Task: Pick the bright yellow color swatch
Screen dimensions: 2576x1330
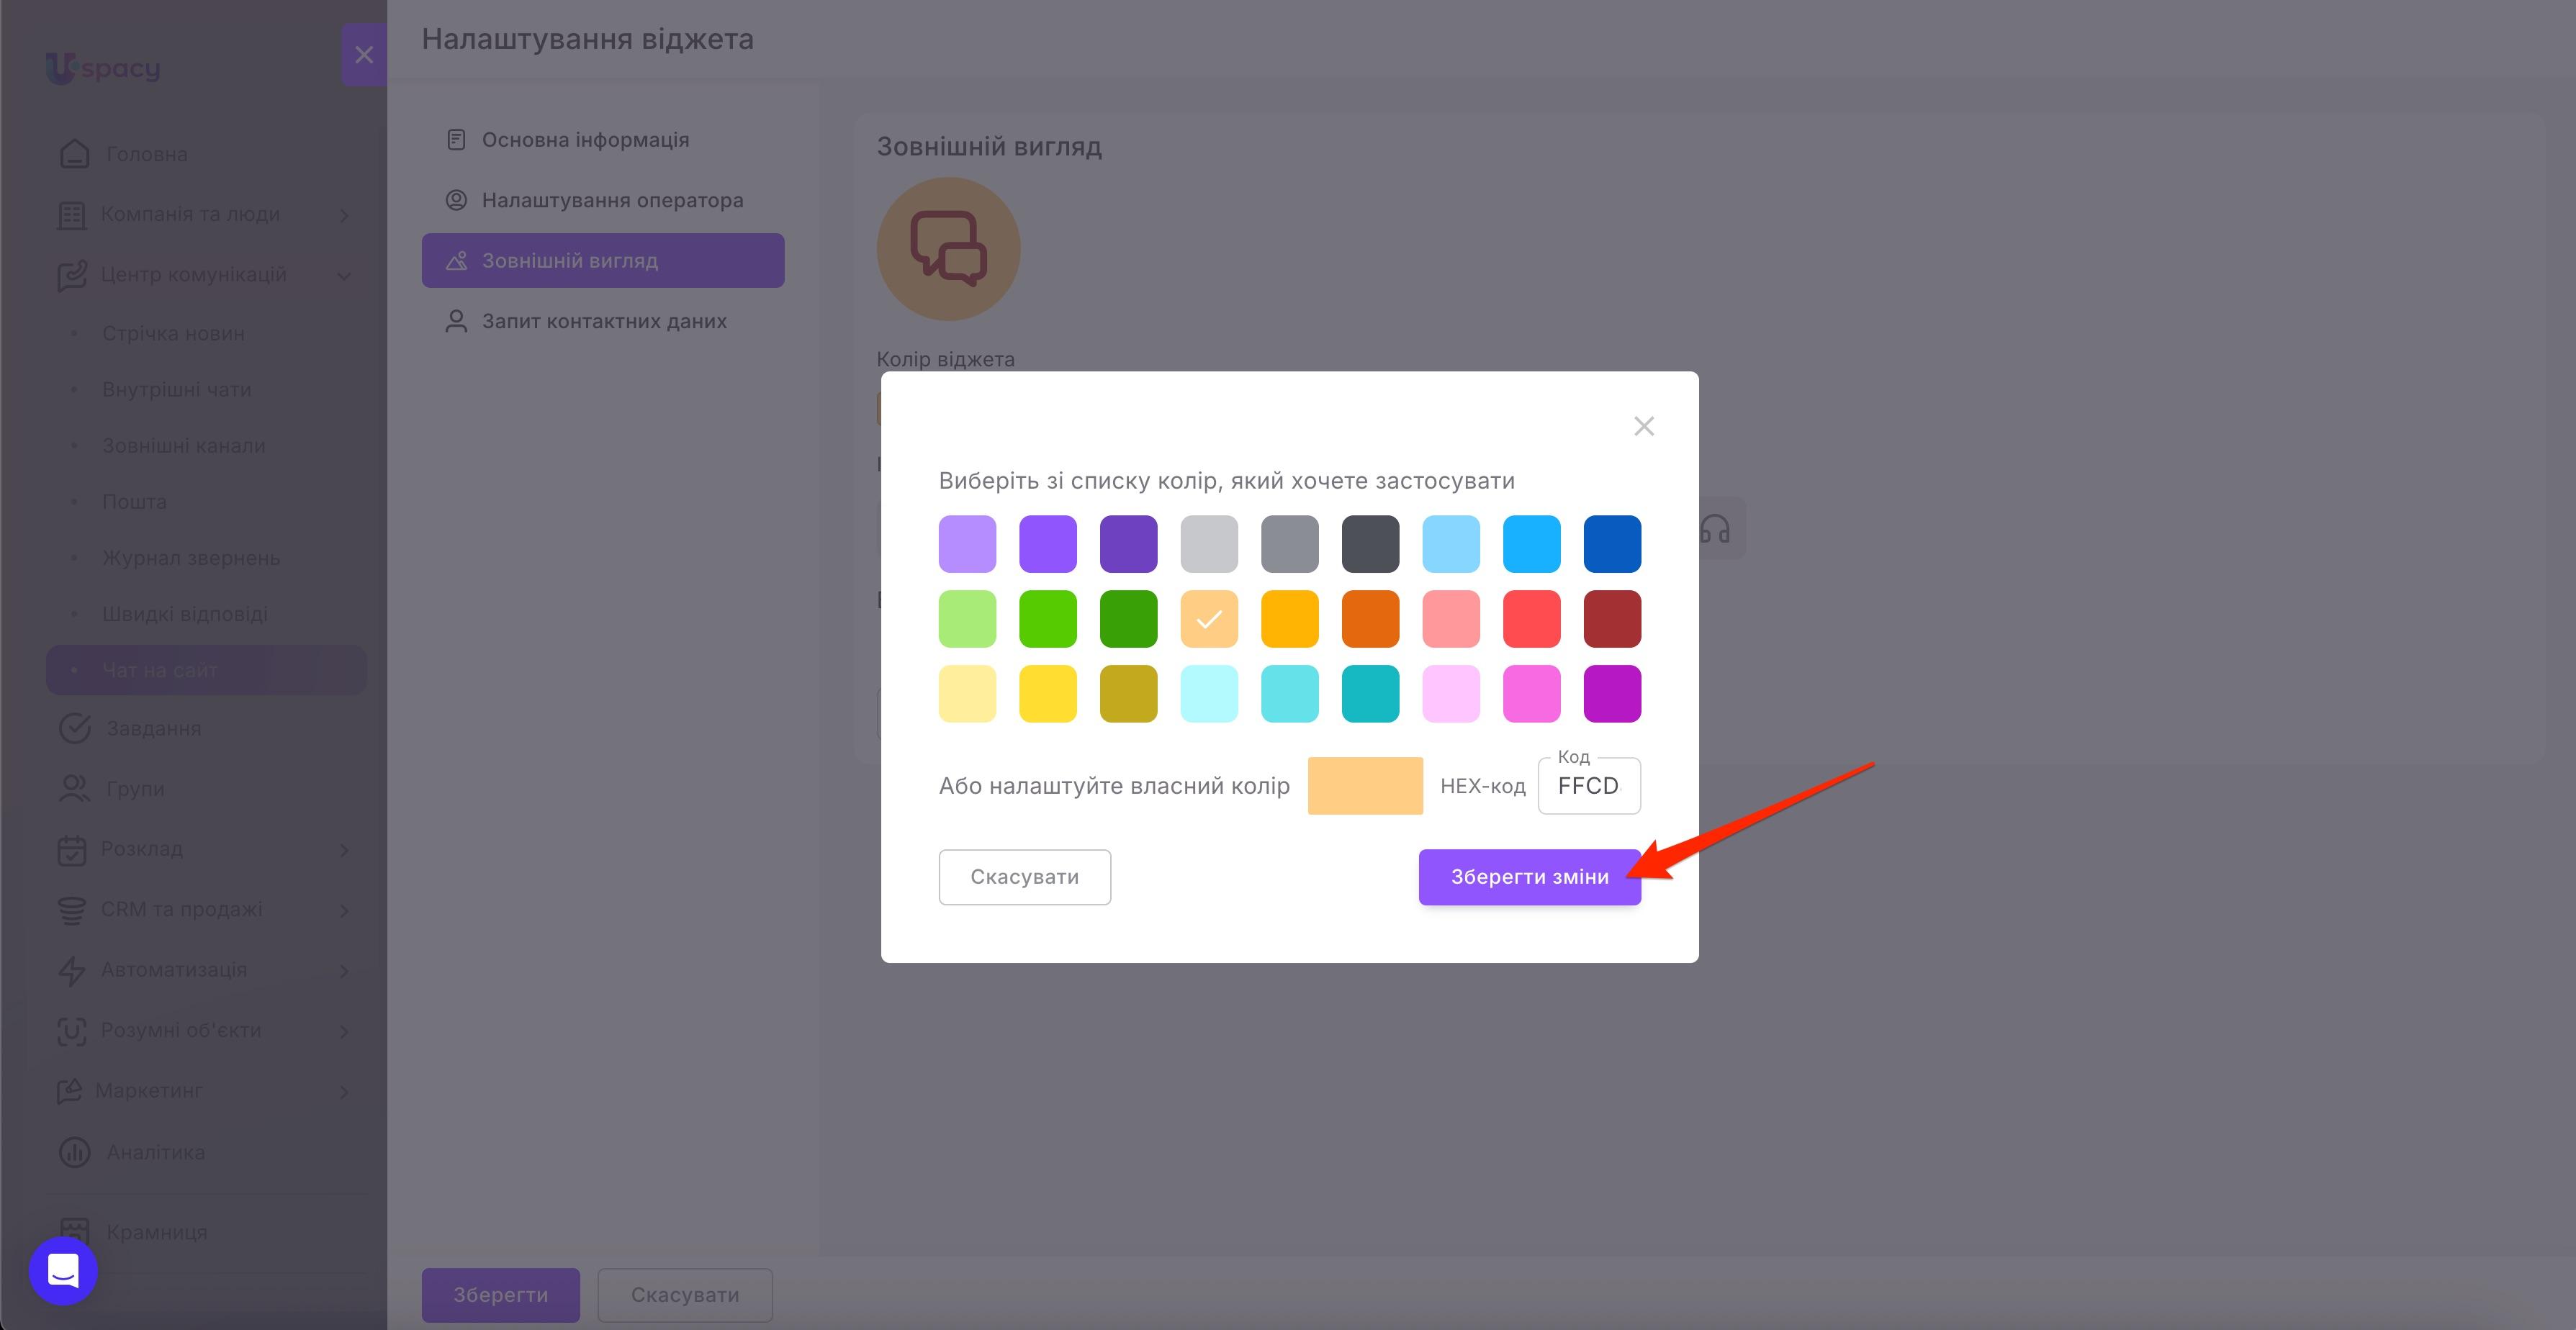Action: point(1048,694)
